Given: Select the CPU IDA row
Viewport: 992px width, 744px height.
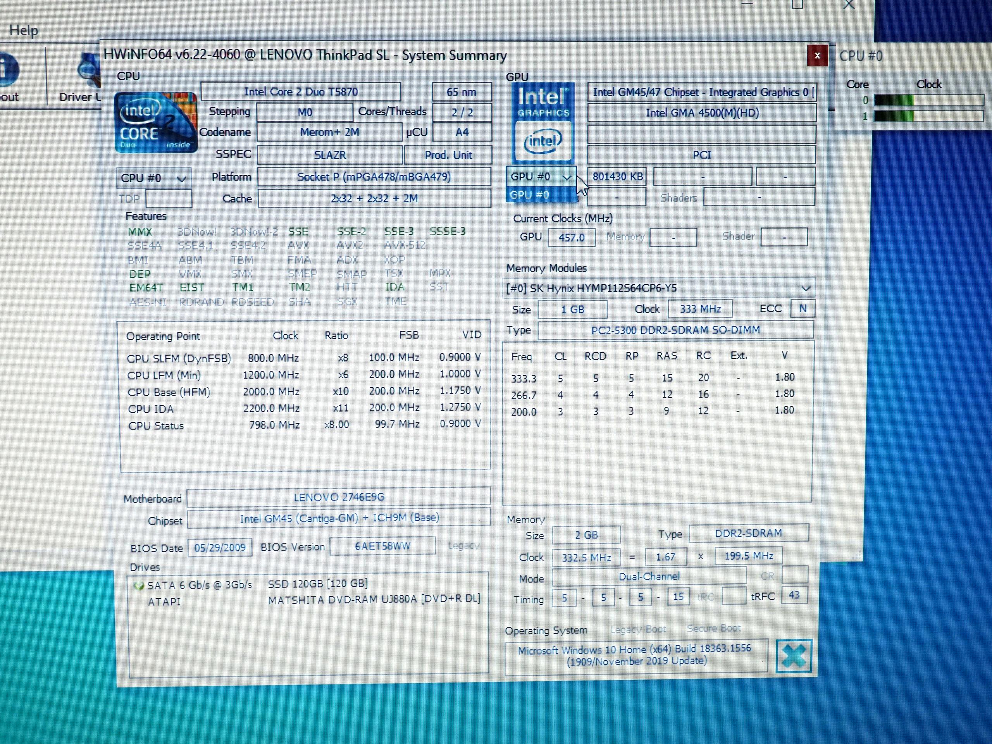Looking at the screenshot, I should [304, 408].
